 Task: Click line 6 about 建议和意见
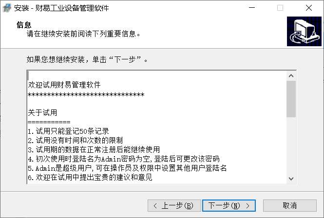click(90, 177)
